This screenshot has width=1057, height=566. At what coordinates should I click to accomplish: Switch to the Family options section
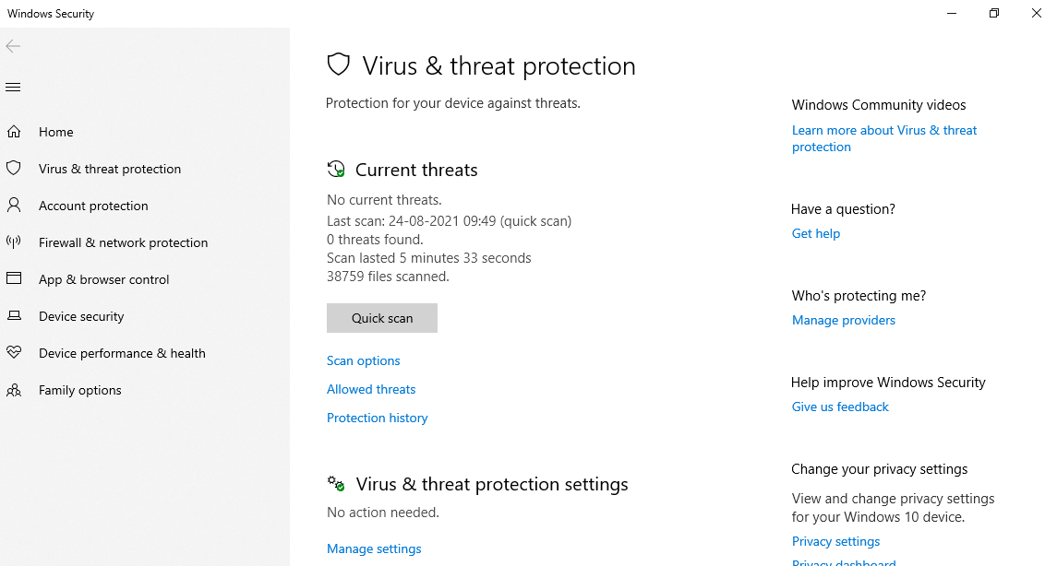79,390
